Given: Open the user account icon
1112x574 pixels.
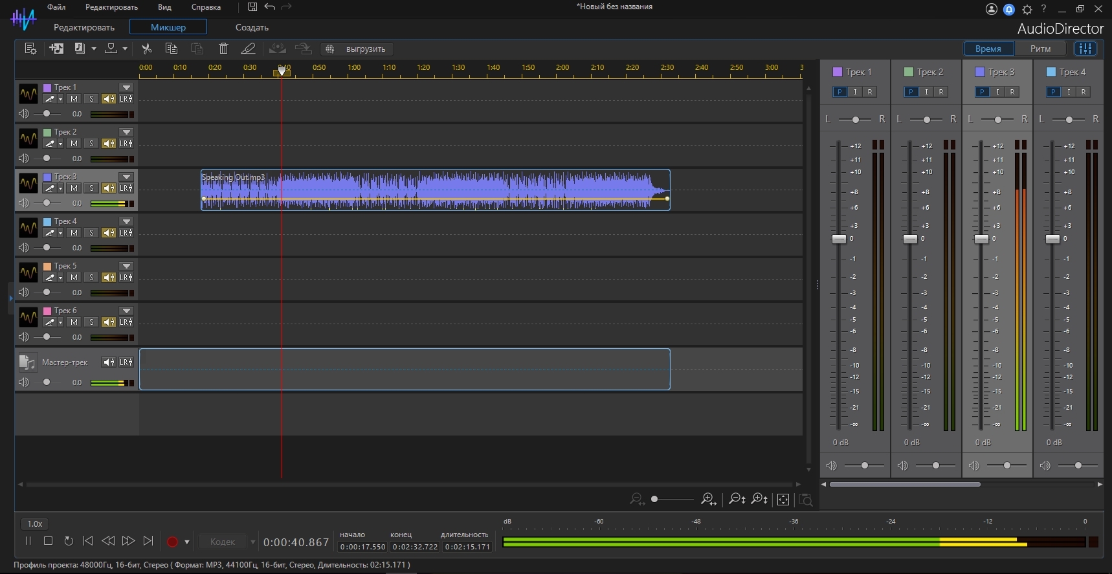Looking at the screenshot, I should pos(991,9).
